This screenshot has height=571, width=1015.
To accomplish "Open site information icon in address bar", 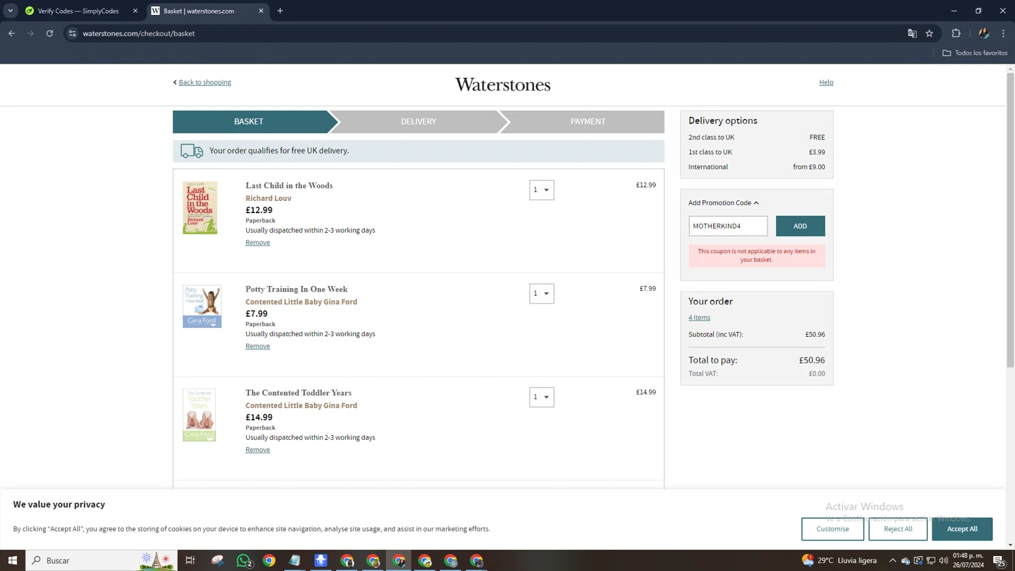I will pyautogui.click(x=72, y=33).
